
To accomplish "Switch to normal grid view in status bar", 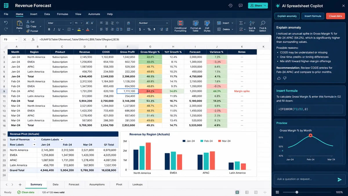I will click(237, 192).
